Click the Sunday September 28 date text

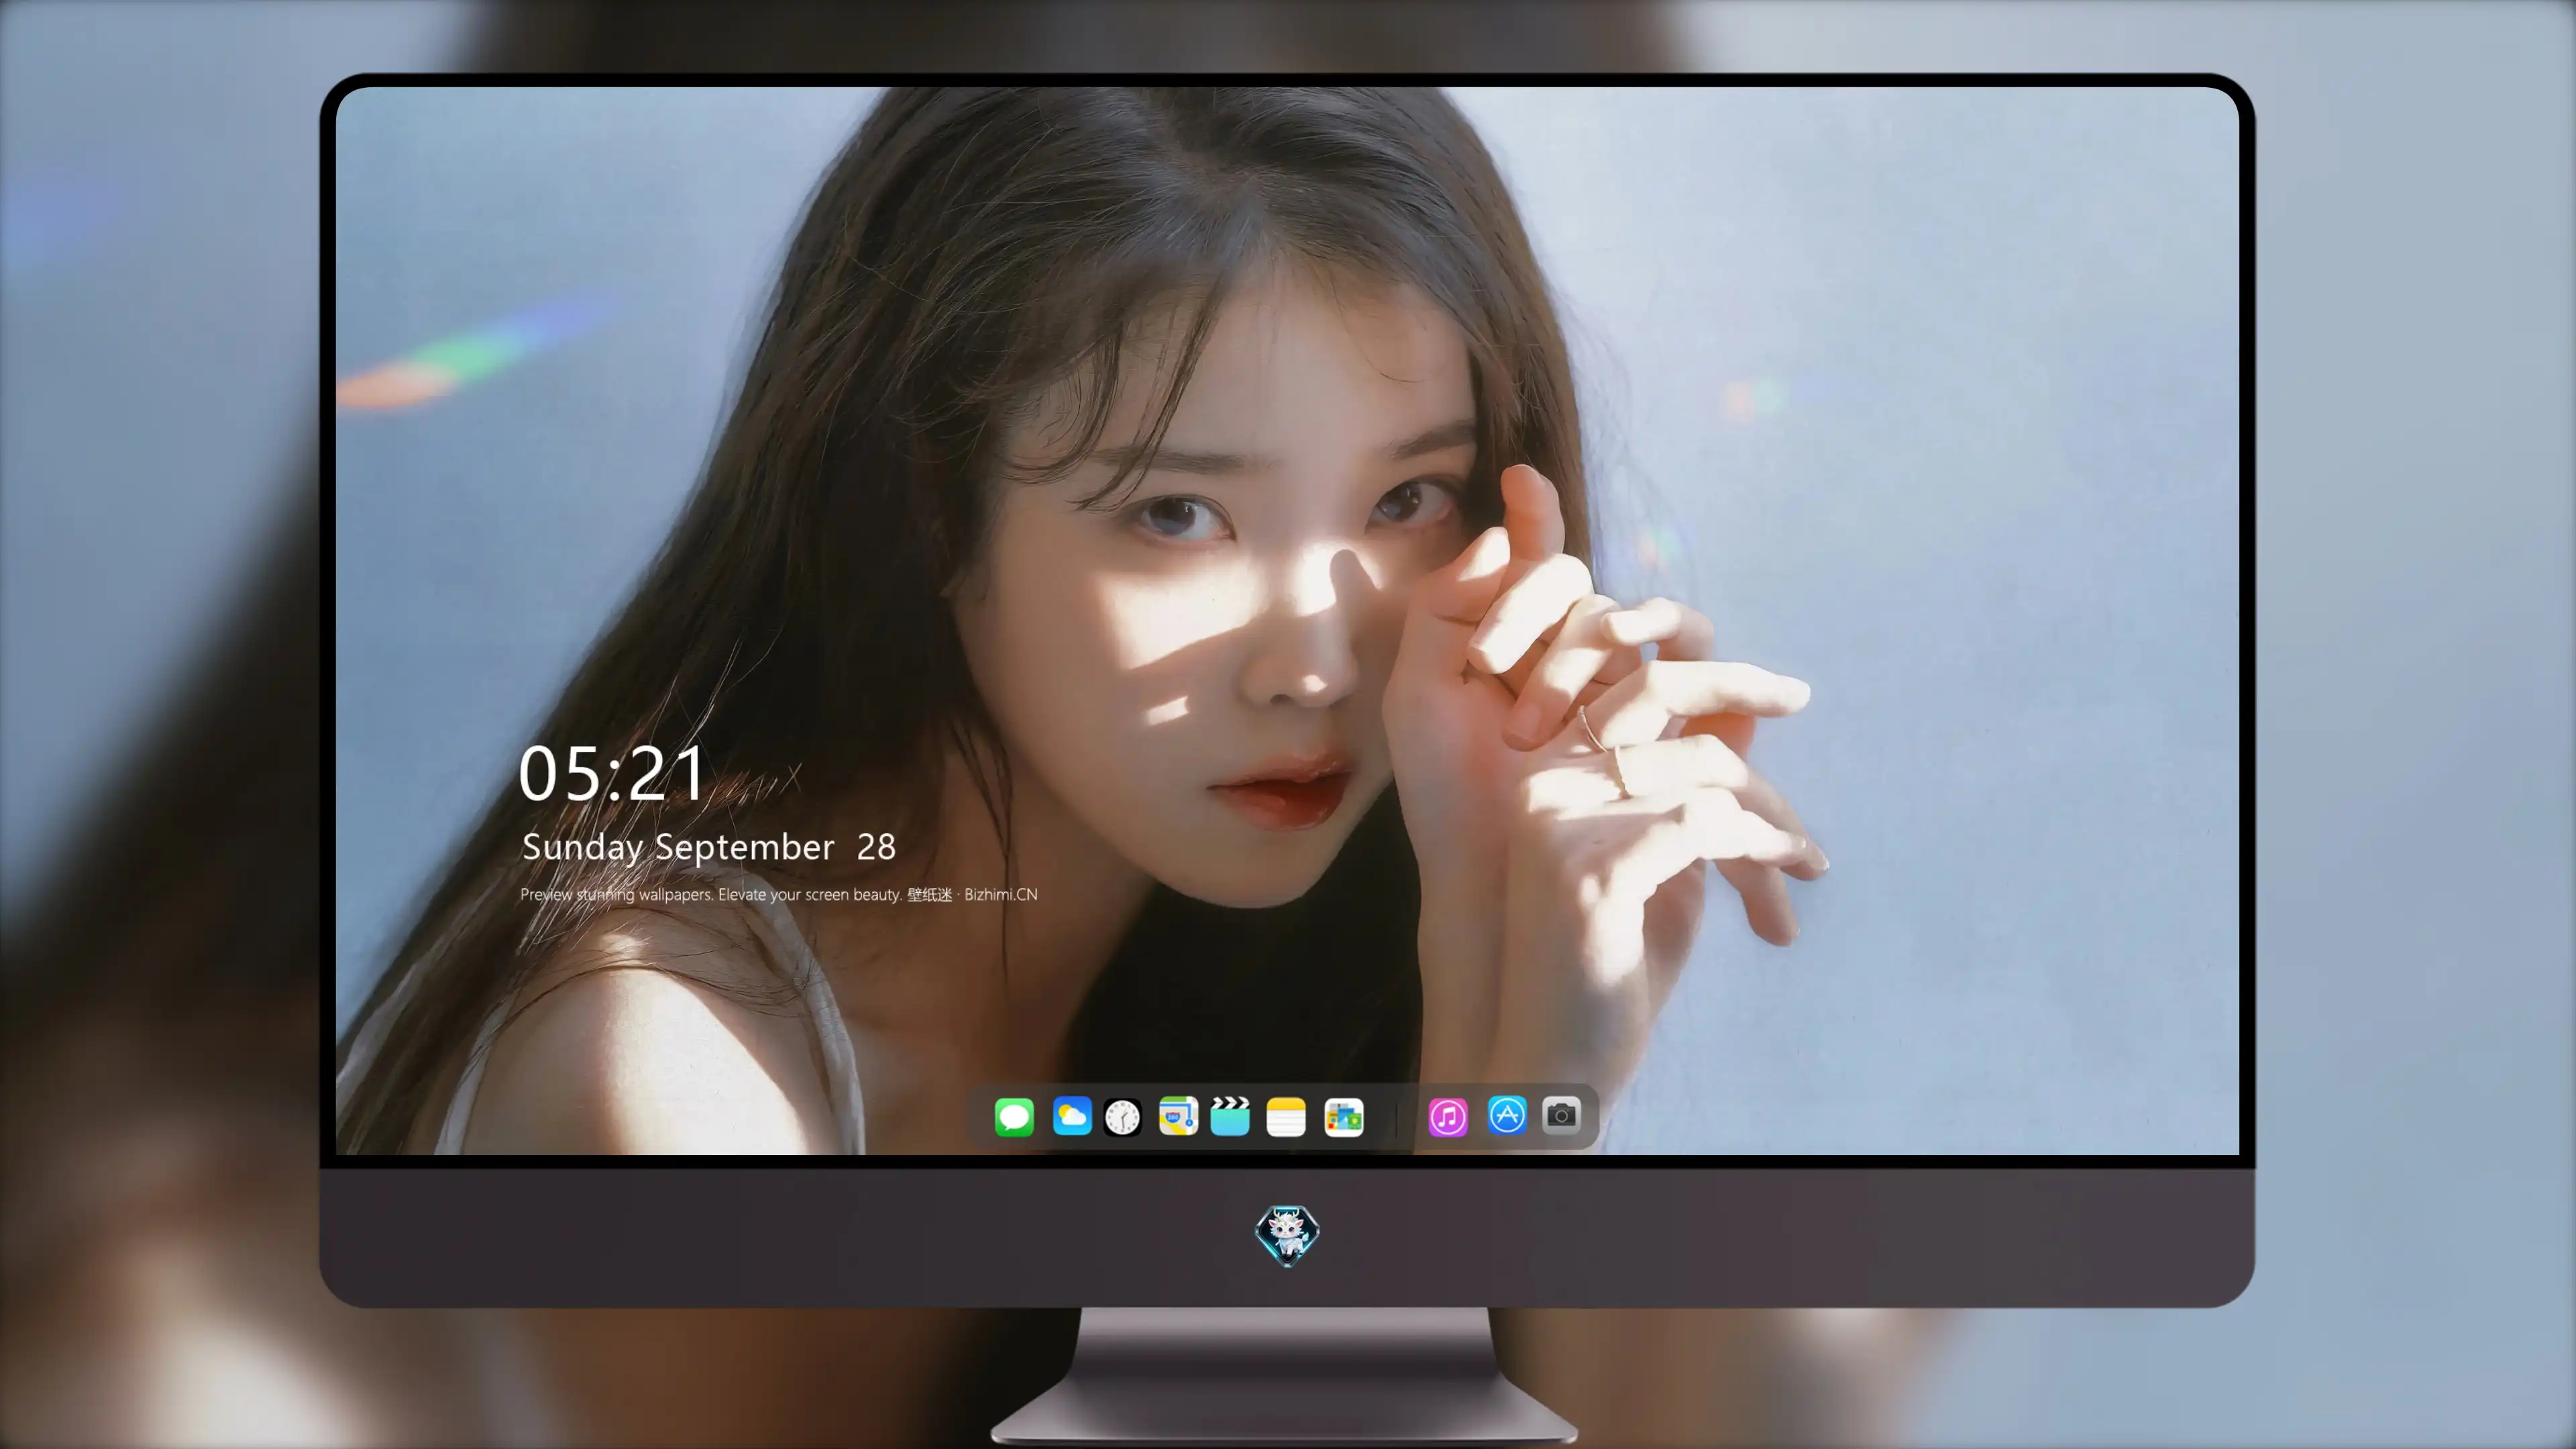[x=709, y=847]
